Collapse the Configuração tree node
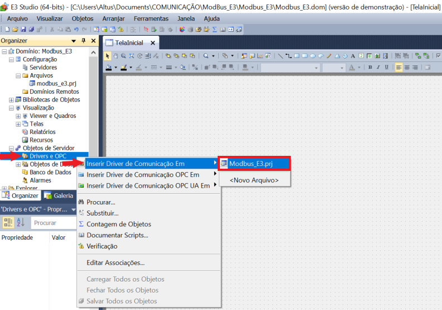The height and width of the screenshot is (310, 442). coord(11,60)
